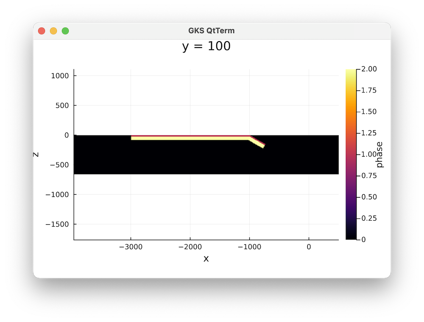The image size is (424, 322).
Task: Click the phase colorbar label
Action: pos(379,154)
